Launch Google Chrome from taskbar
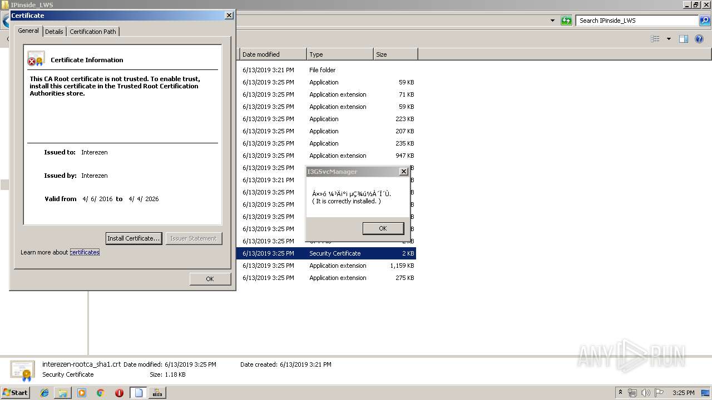 (101, 393)
